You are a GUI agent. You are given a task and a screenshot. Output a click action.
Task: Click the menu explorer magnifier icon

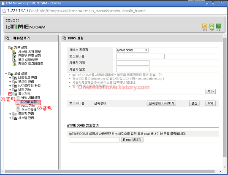pyautogui.click(x=8, y=38)
